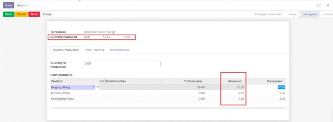This screenshot has height=122, width=333.
Task: Pause the work order
Action: pyautogui.click(x=21, y=14)
